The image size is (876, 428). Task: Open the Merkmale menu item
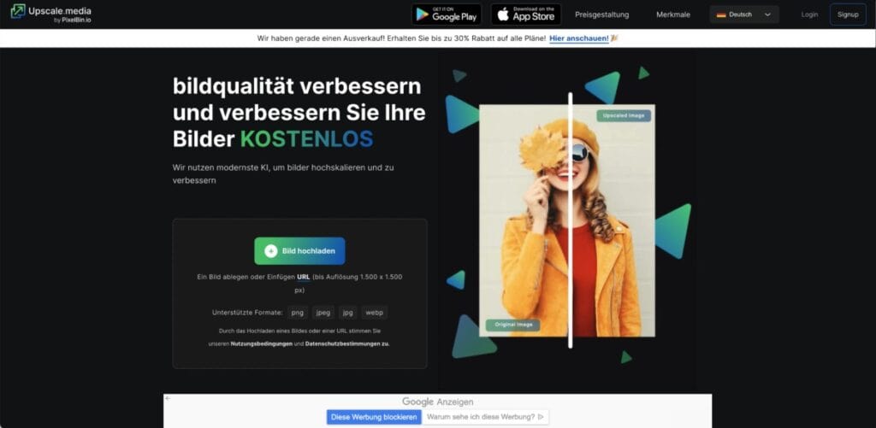pyautogui.click(x=673, y=15)
